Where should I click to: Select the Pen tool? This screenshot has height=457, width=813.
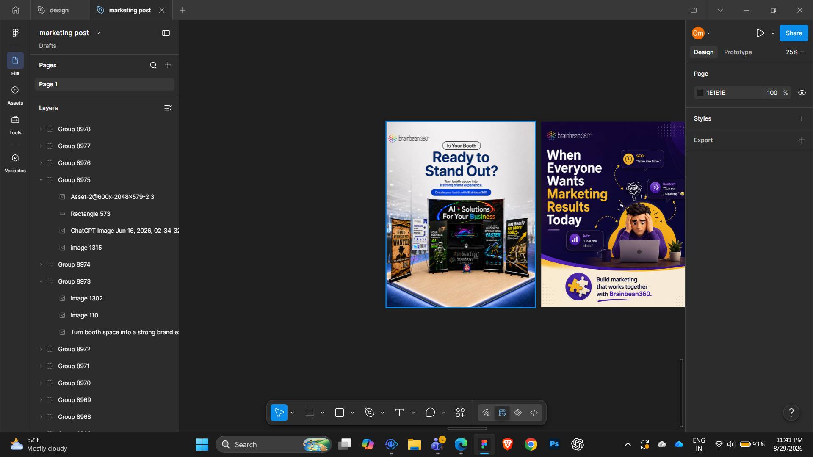click(x=370, y=413)
